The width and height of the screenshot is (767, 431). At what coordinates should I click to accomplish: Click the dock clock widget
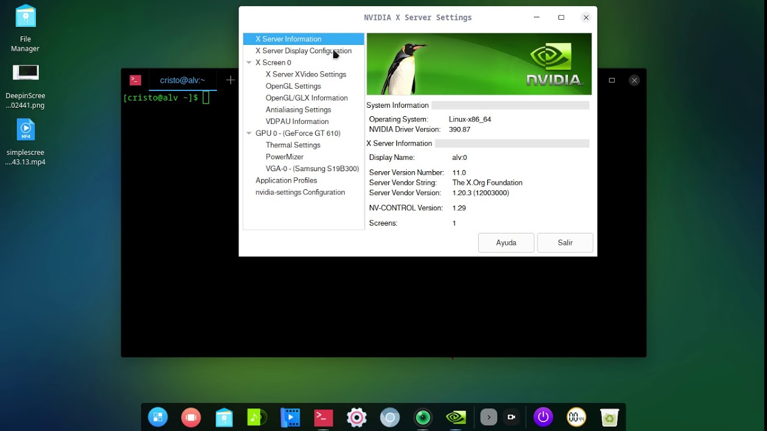coord(576,417)
